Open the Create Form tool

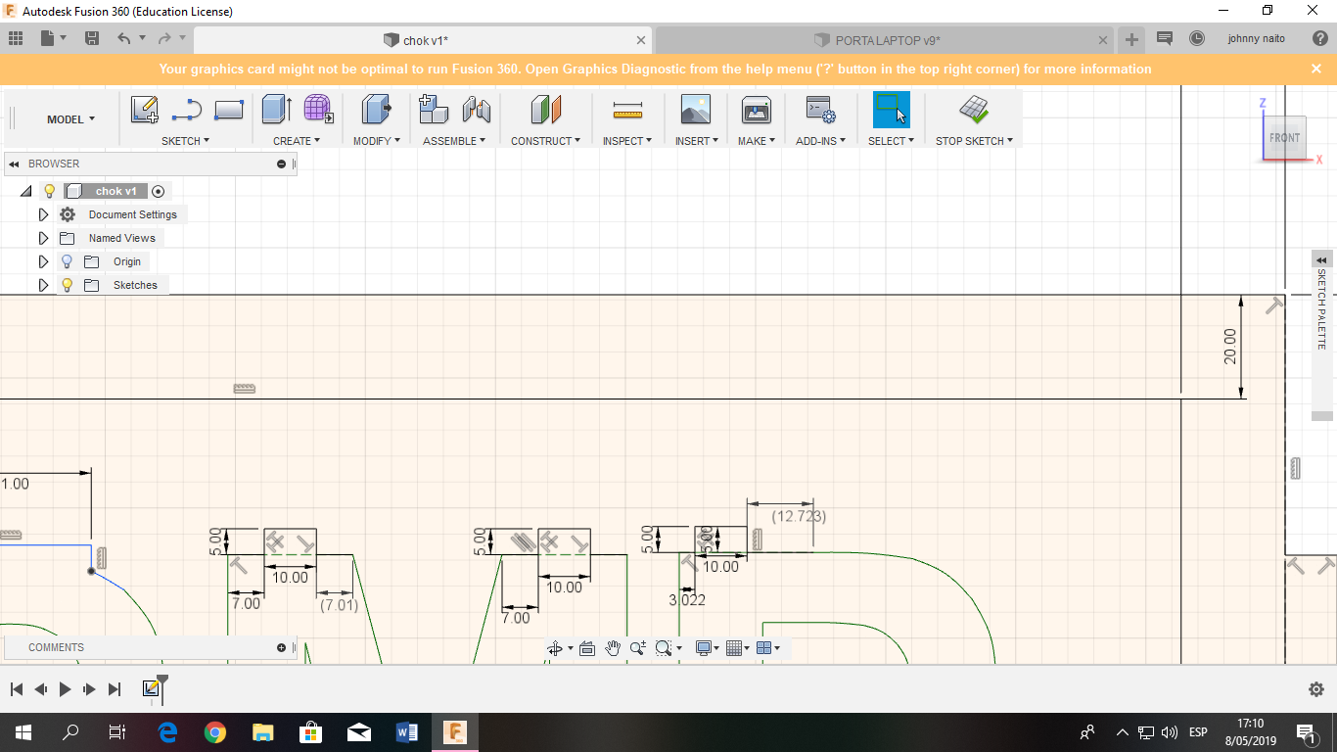(318, 109)
